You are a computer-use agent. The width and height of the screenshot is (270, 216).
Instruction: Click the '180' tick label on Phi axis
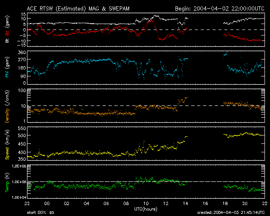22,68
